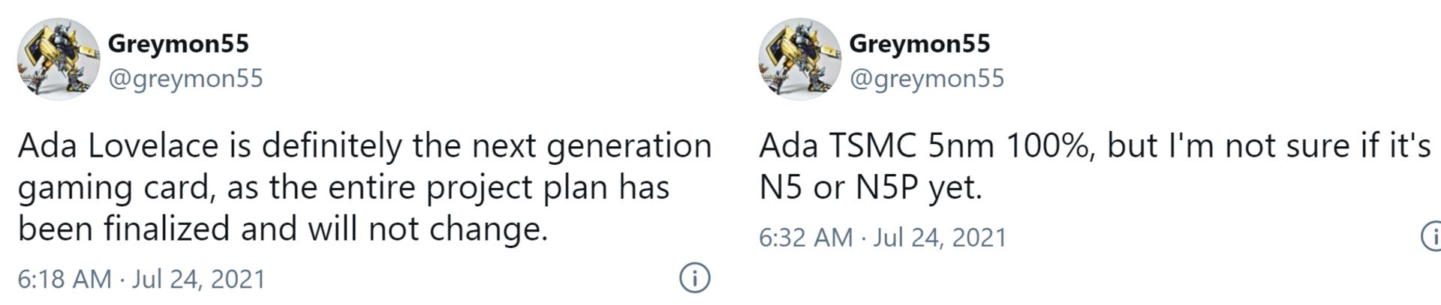Click the 6:18 AM time of left tweet
This screenshot has height=305, width=1441.
point(65,279)
